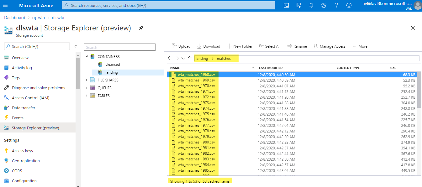Click the notifications bell icon

(x=311, y=5)
